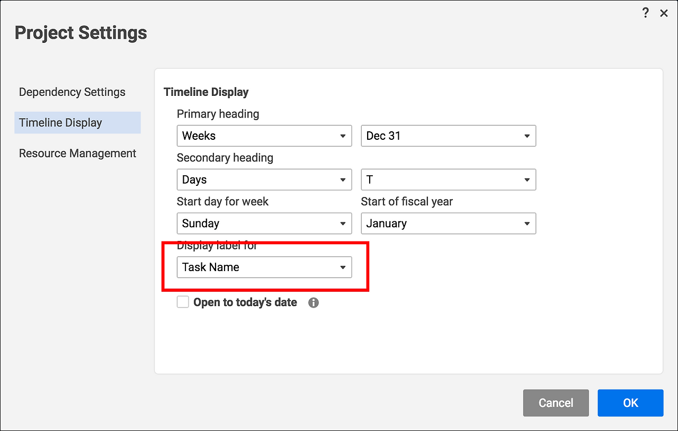The width and height of the screenshot is (678, 431).
Task: Expand the Secondary heading Days dropdown
Action: (x=264, y=180)
